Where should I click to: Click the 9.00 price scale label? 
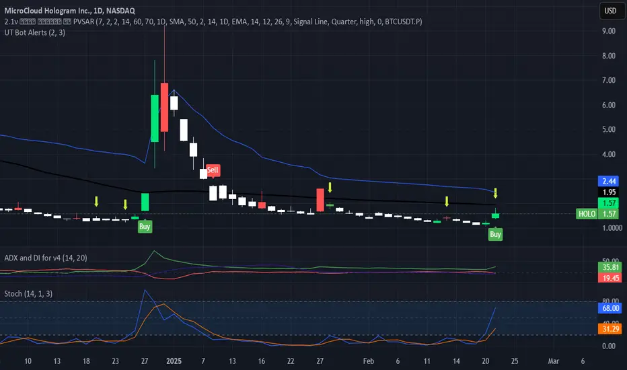click(x=609, y=31)
